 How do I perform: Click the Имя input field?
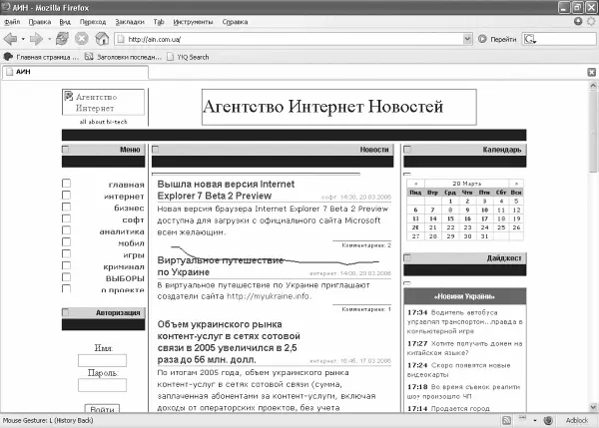[102, 360]
